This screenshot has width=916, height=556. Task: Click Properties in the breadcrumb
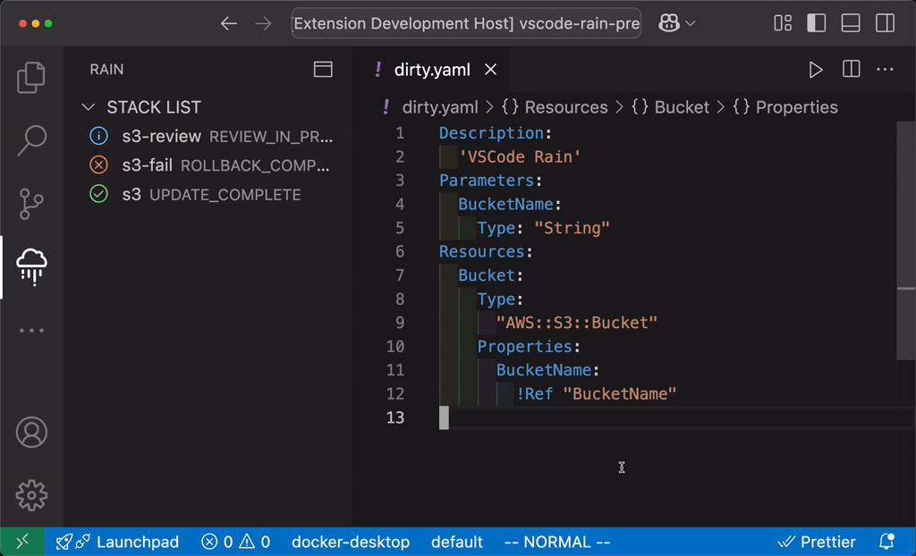[797, 107]
